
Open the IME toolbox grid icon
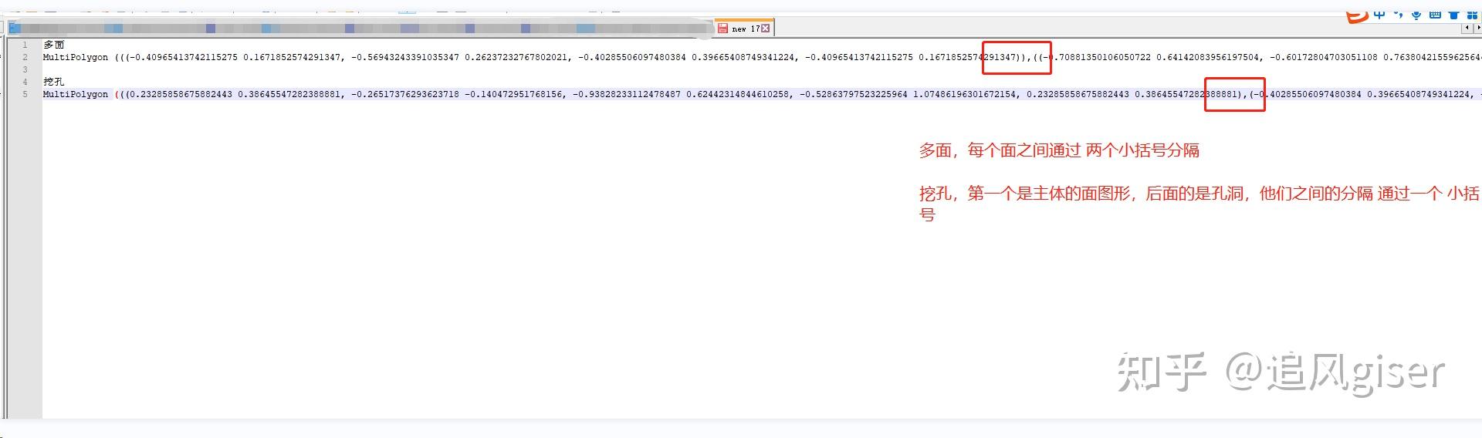[1472, 15]
